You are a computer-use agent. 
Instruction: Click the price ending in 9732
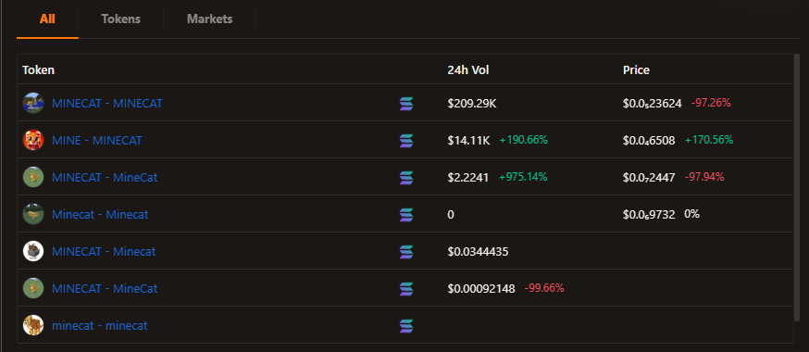tap(649, 215)
